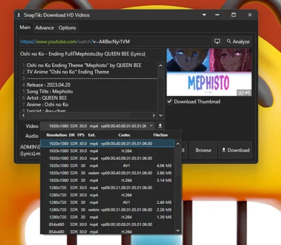The image size is (281, 245).
Task: Select 1280x720 H.264 1.39 MB format
Action: point(107,217)
